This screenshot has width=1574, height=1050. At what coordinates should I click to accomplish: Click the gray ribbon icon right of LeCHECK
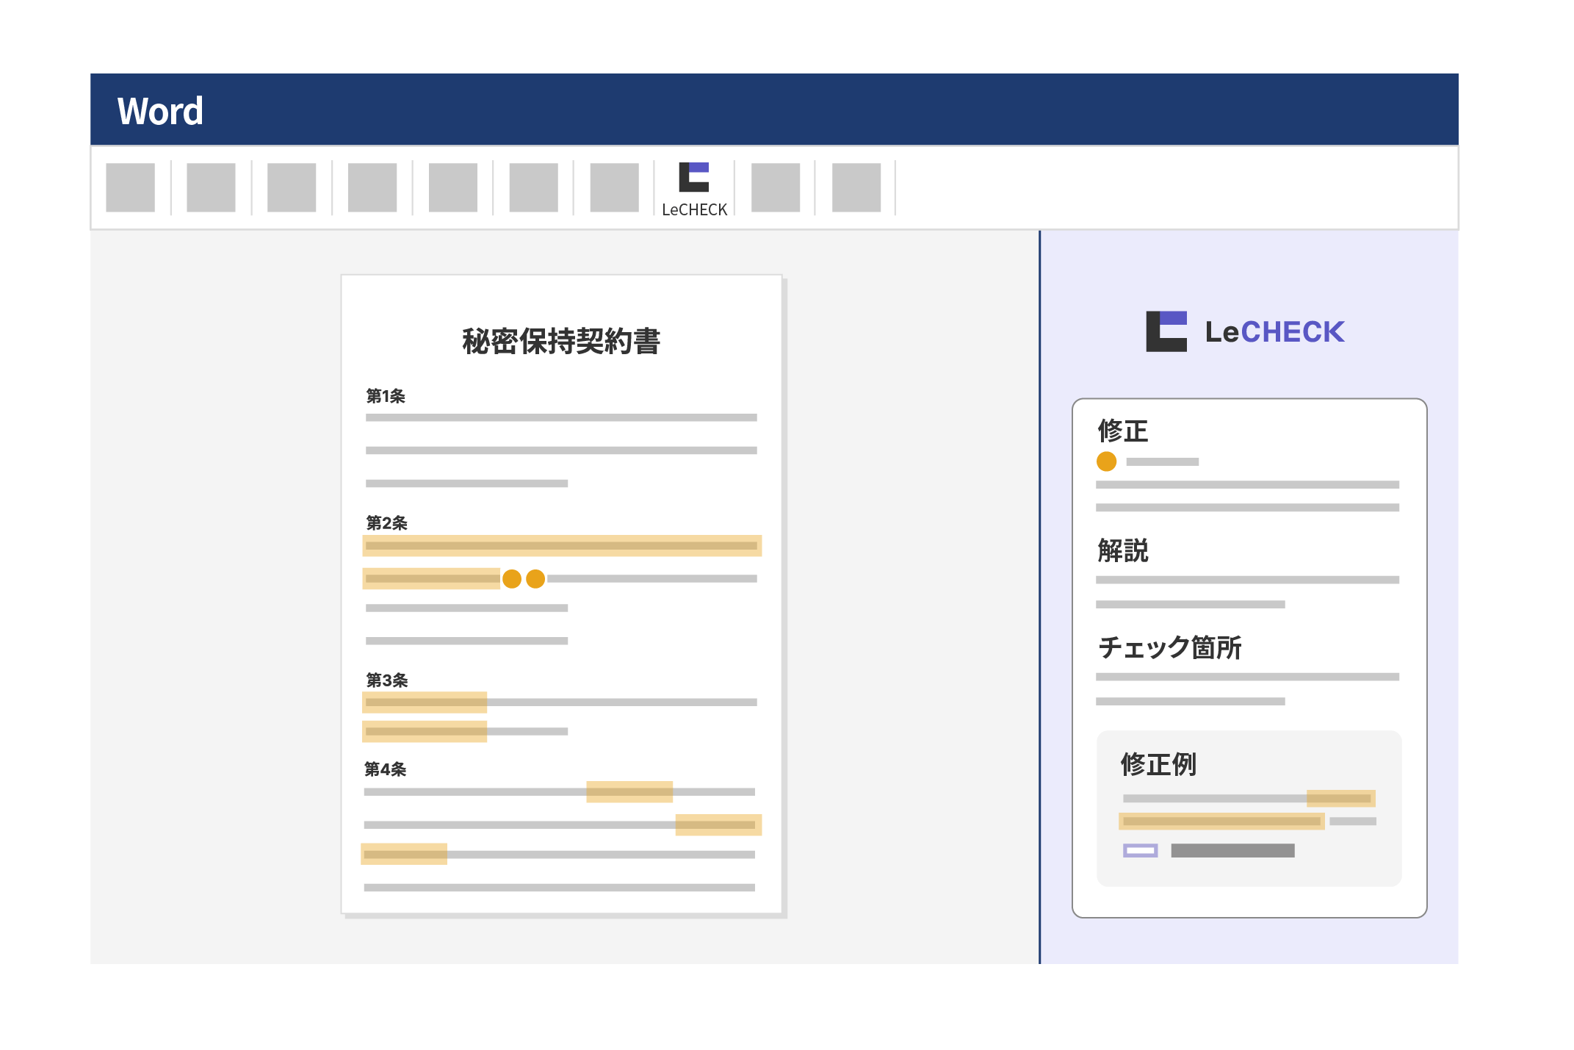pos(776,187)
